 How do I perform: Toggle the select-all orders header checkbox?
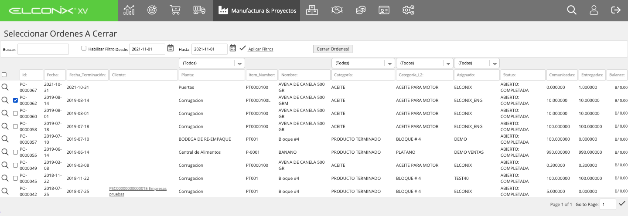pos(4,74)
